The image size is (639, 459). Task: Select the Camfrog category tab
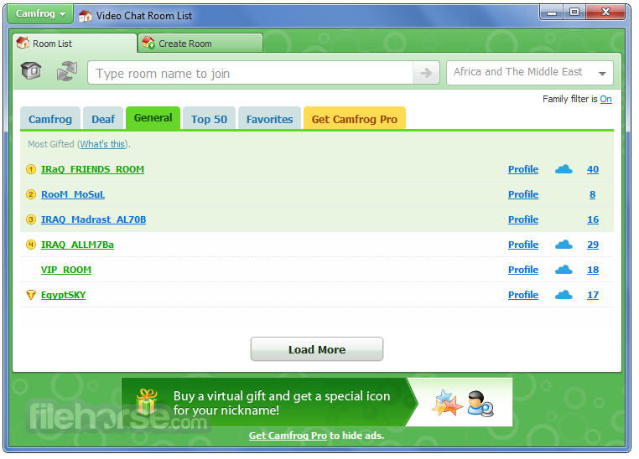pyautogui.click(x=50, y=119)
